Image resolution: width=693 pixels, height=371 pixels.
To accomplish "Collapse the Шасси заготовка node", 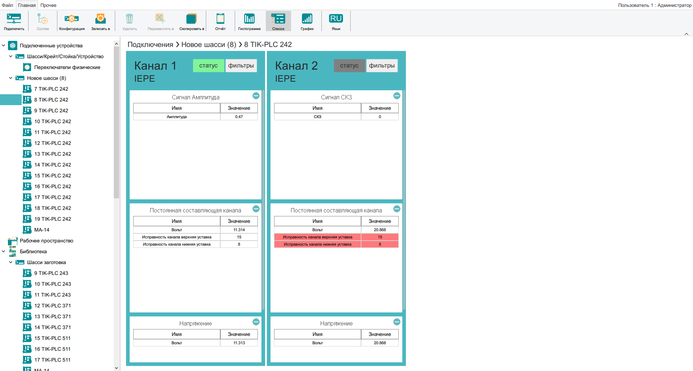I will click(x=11, y=262).
